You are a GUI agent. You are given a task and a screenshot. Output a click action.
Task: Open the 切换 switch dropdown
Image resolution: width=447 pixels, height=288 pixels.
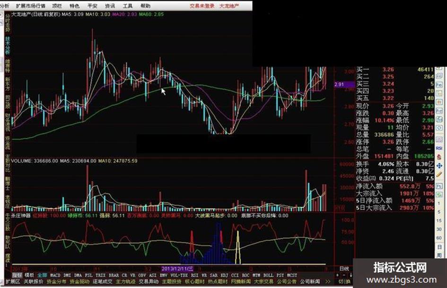pos(344,282)
